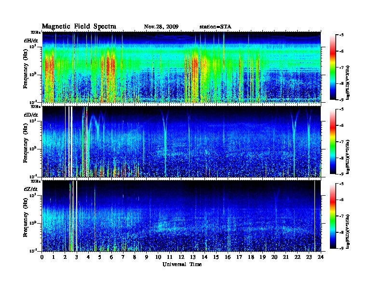Click the 'dH/dt' panel label
Viewport: 382px width, 295px height.
[31, 40]
